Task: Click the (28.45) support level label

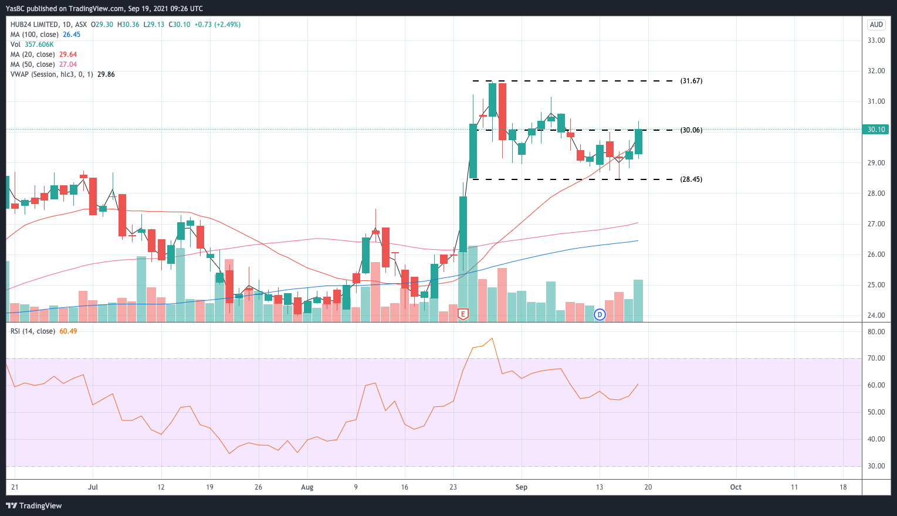Action: pyautogui.click(x=691, y=179)
